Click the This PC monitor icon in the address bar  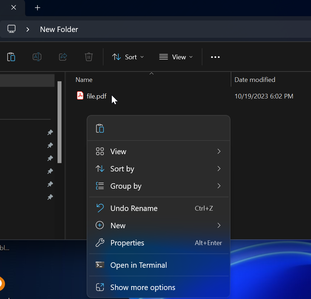click(12, 29)
